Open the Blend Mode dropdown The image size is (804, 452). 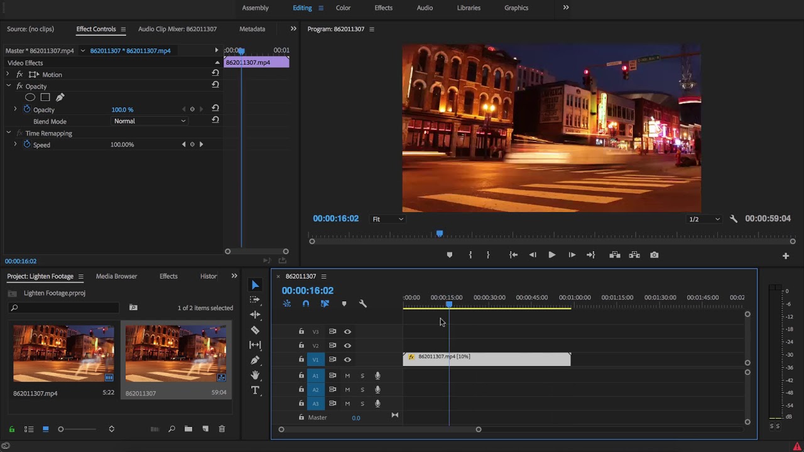(149, 121)
